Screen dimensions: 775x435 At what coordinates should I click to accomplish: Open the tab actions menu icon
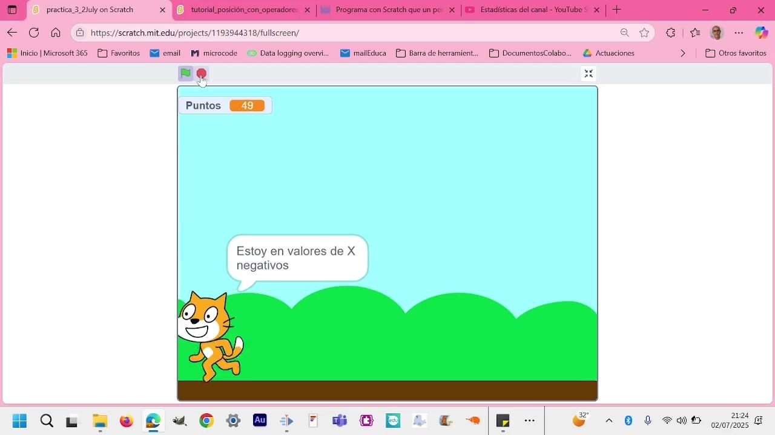point(12,10)
